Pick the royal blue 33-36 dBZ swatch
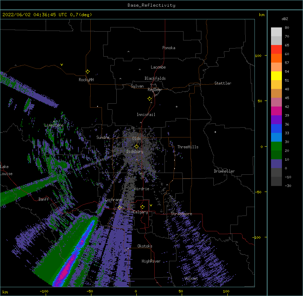 click(x=276, y=128)
